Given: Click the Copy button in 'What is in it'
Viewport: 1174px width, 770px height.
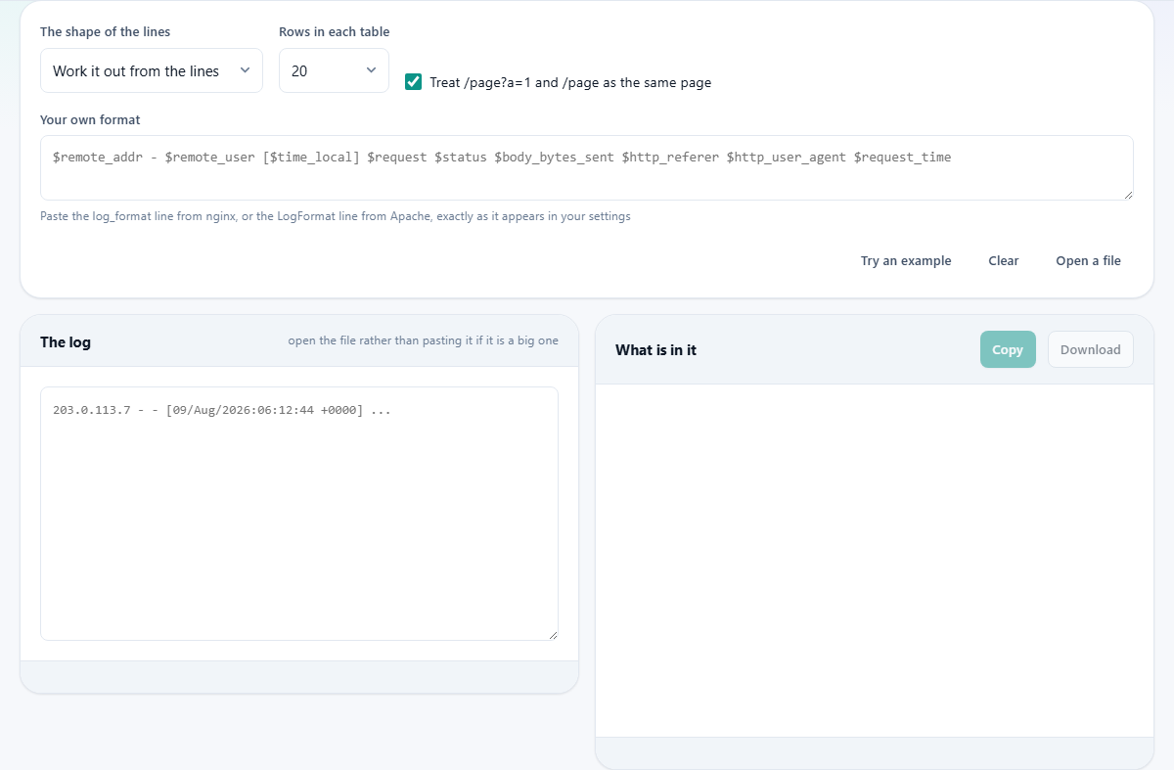Looking at the screenshot, I should coord(1008,349).
